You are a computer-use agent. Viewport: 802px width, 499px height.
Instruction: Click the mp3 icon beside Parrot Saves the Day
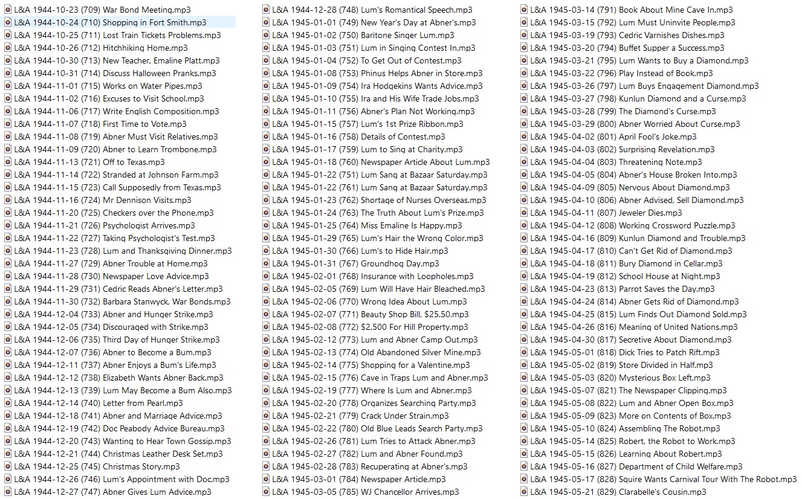524,289
